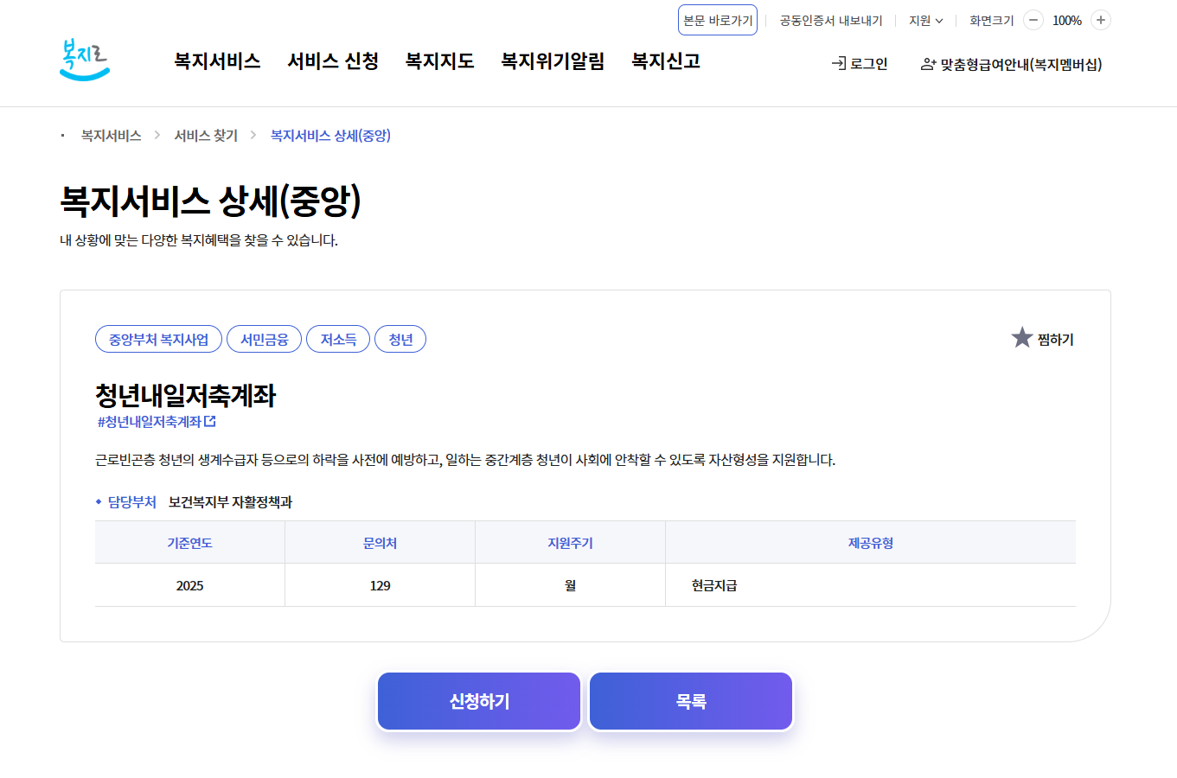Image resolution: width=1177 pixels, height=778 pixels.
Task: Click subtitle 내 상황에 맞는 다양한 복지혜택
Action: coord(199,240)
